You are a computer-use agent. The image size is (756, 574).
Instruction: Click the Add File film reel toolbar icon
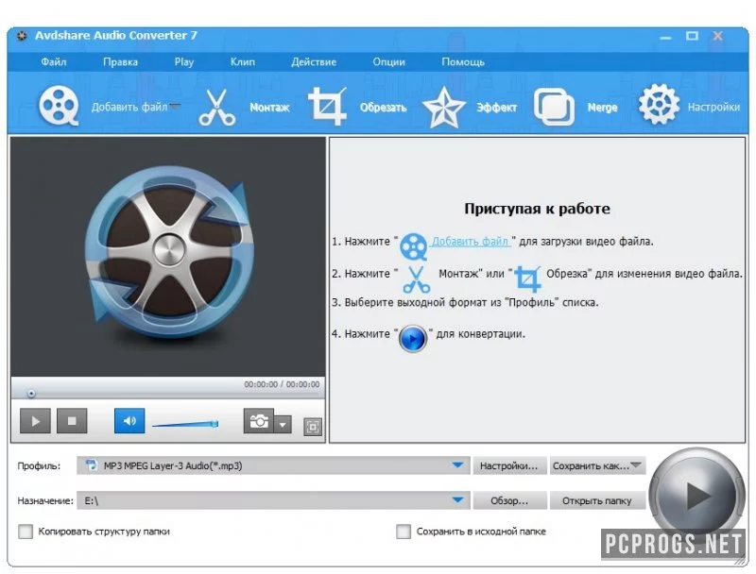59,106
